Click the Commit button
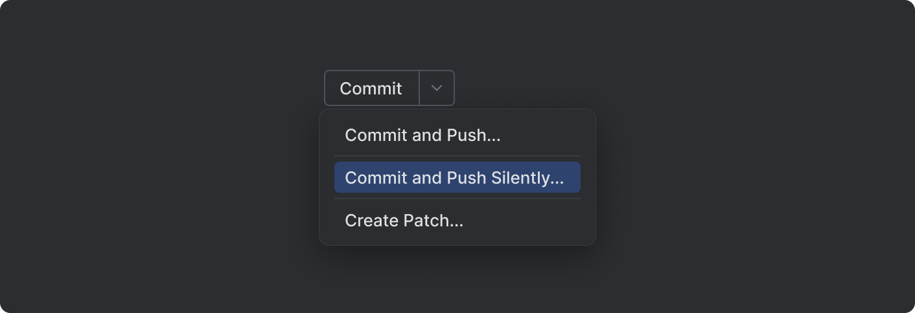The height and width of the screenshot is (313, 915). coord(371,89)
